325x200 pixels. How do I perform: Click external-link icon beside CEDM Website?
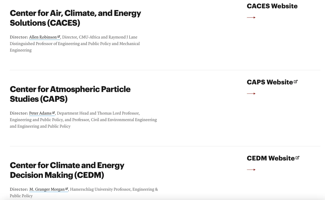pos(297,158)
